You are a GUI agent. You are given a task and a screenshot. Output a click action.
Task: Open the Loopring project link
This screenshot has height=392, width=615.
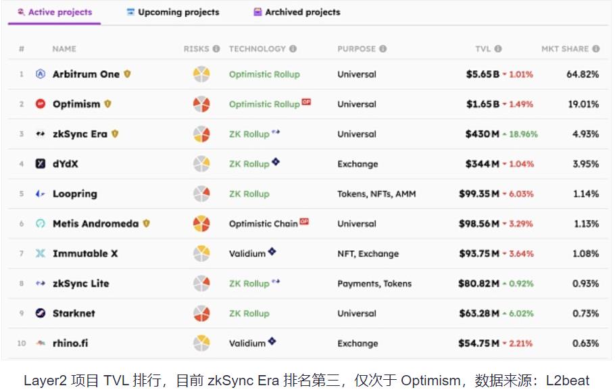(x=75, y=194)
